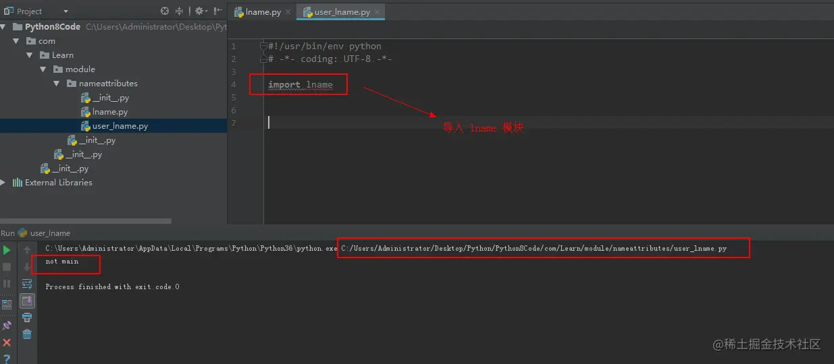
Task: Select the Learn folder label
Action: click(63, 55)
